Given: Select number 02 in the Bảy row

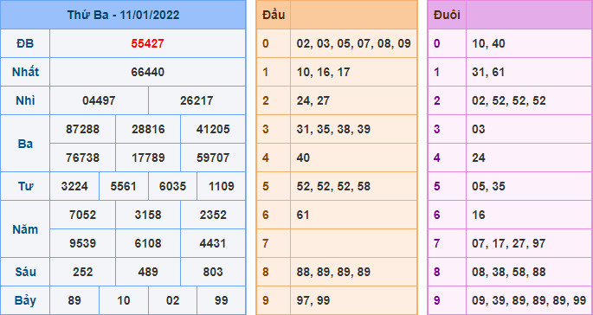Looking at the screenshot, I should tap(172, 300).
